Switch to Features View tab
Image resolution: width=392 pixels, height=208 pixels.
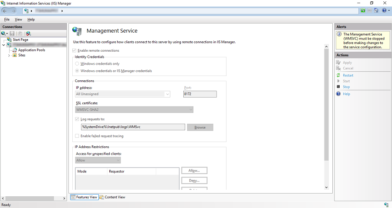click(x=84, y=197)
